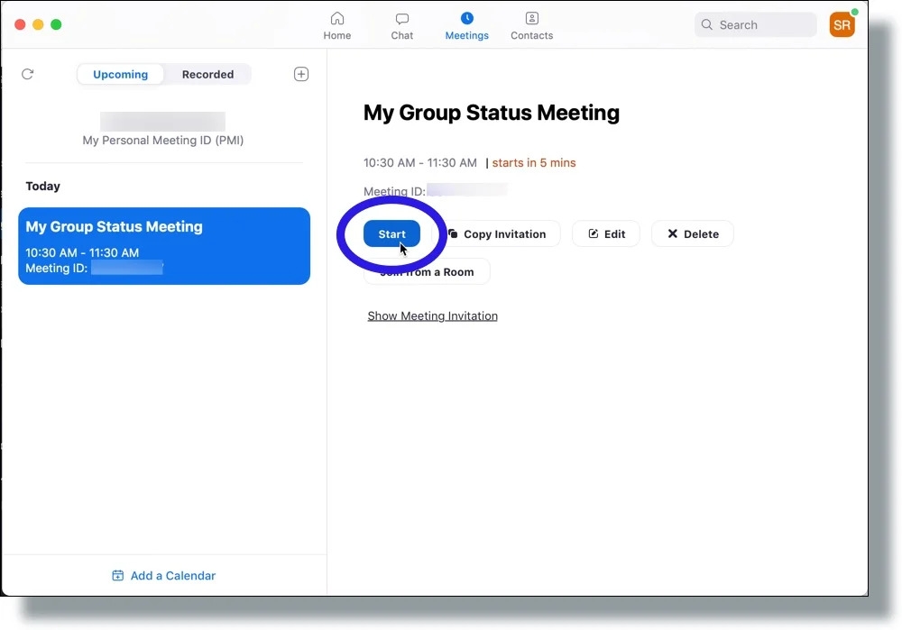Click the Copy Invitation button
The width and height of the screenshot is (902, 630).
pos(496,234)
